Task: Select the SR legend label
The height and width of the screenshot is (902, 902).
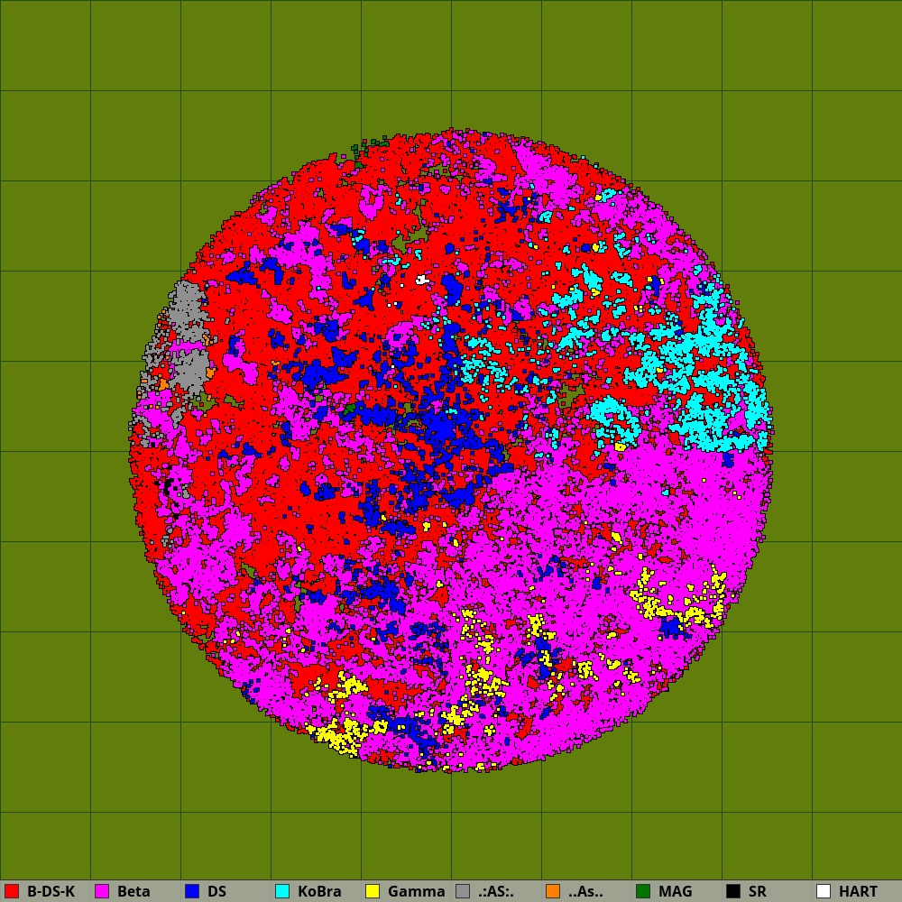Action: (x=758, y=892)
